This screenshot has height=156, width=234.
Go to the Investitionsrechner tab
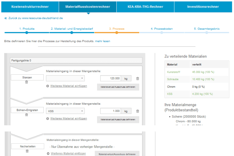pos(203,6)
